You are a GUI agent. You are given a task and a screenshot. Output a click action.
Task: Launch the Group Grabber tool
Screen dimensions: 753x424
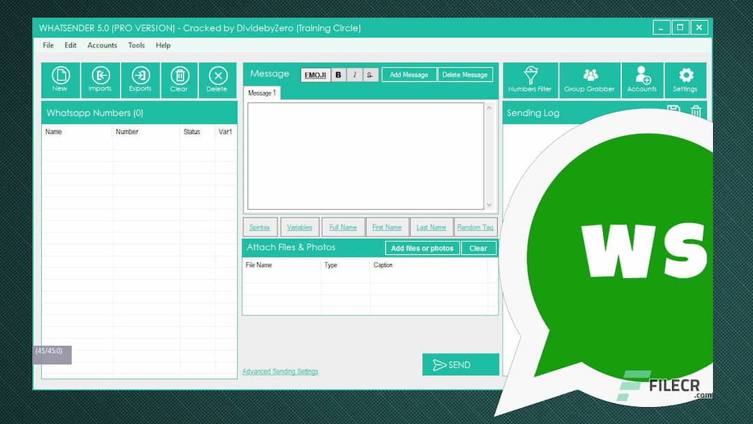coord(590,79)
